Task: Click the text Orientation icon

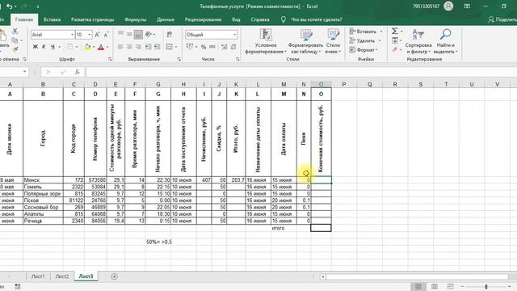Action: point(149,34)
